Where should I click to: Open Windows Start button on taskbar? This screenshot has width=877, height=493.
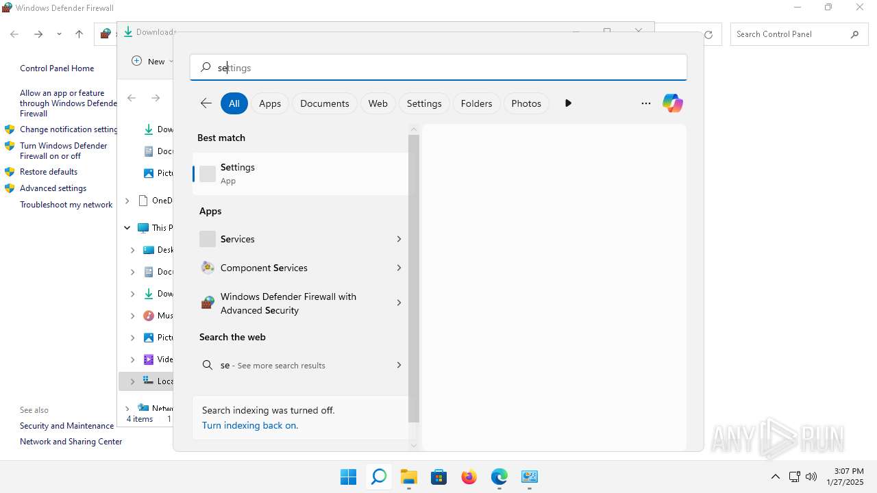pyautogui.click(x=348, y=477)
